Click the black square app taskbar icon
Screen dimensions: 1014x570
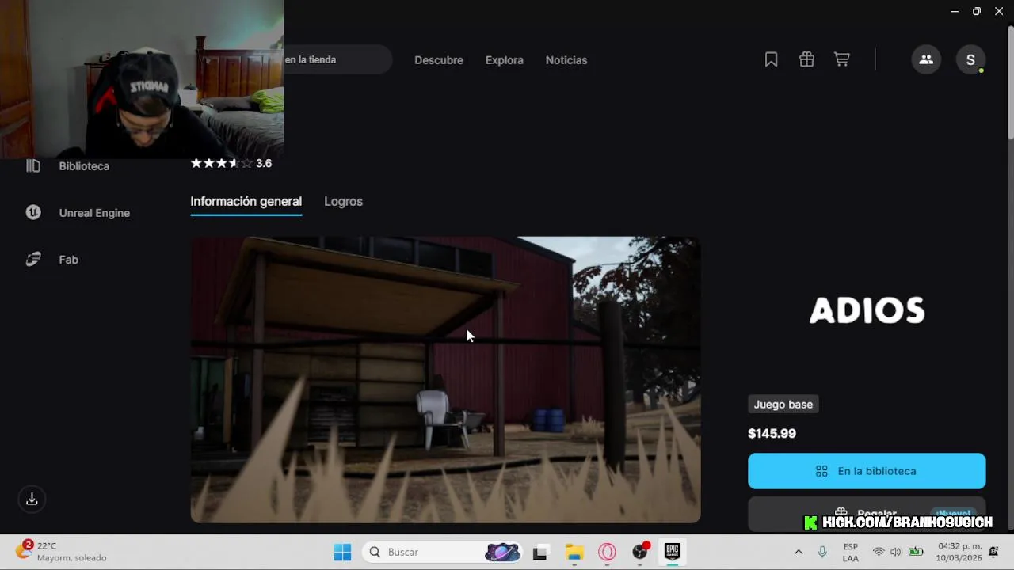pyautogui.click(x=540, y=552)
